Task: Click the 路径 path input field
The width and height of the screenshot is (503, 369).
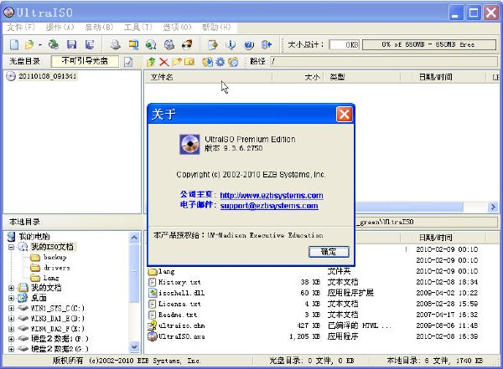Action: coord(384,61)
